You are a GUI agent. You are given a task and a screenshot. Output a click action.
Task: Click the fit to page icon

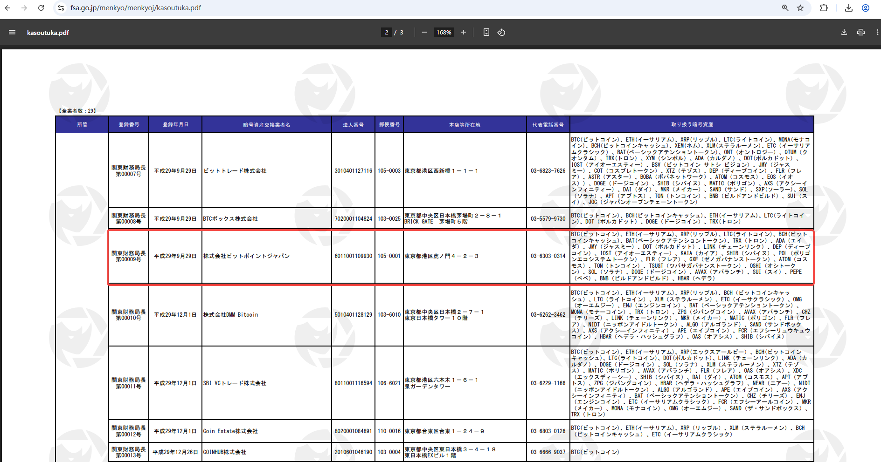point(486,32)
